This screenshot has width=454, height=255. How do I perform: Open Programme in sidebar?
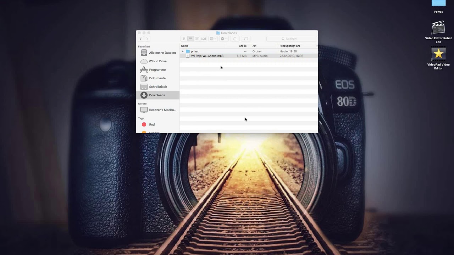pyautogui.click(x=158, y=70)
